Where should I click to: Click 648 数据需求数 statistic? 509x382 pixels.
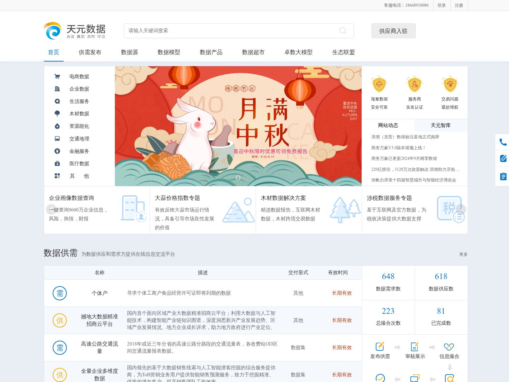tap(388, 282)
